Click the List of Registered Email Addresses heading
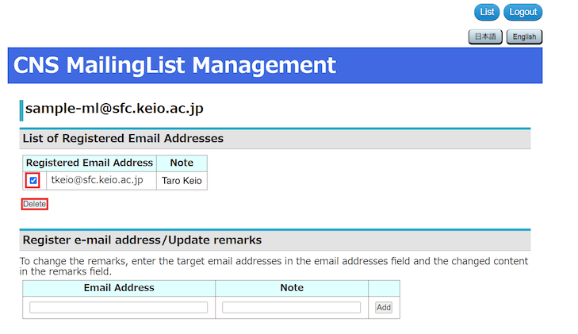The height and width of the screenshot is (334, 578). (123, 138)
